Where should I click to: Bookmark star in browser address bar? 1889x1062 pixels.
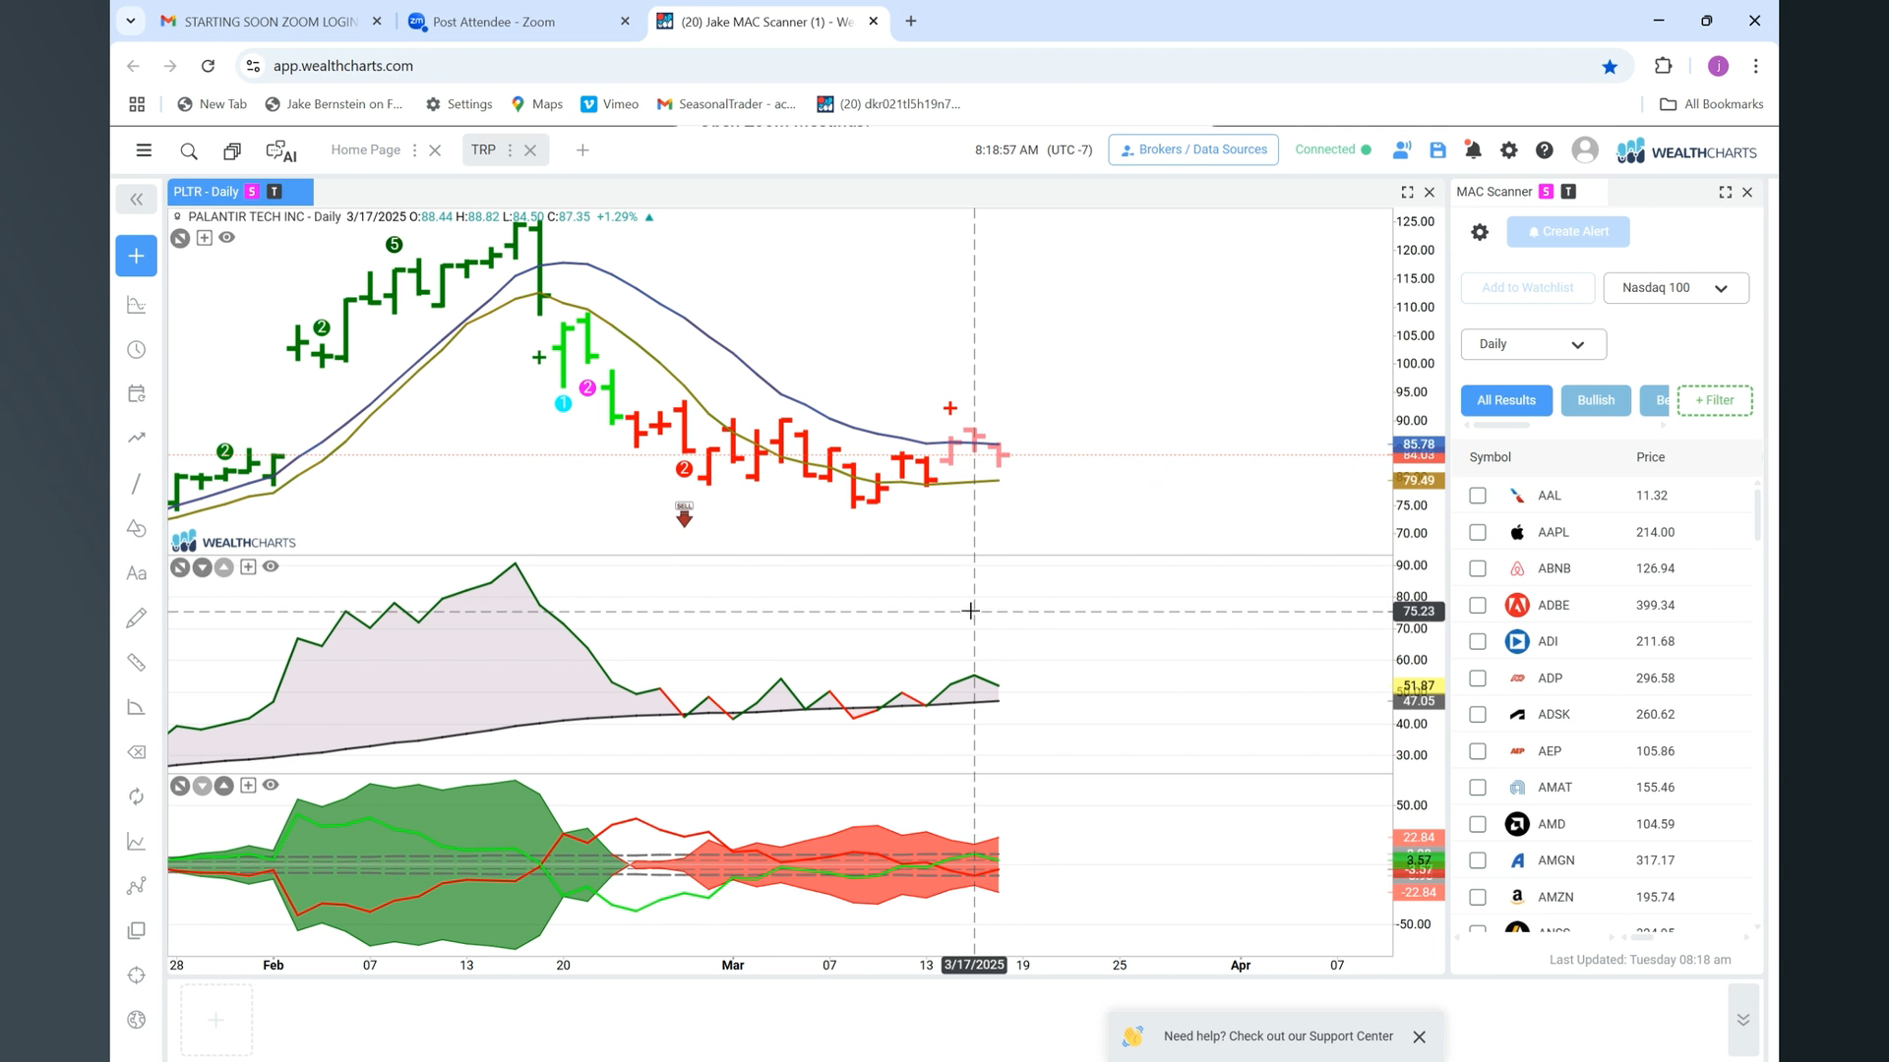pos(1610,67)
